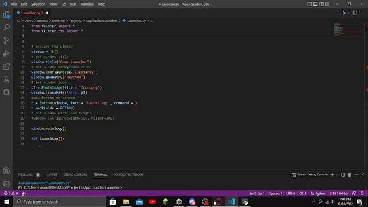Screen dimensions: 368x207
Task: Maximize the panel with chevron up
Action: coord(356,174)
